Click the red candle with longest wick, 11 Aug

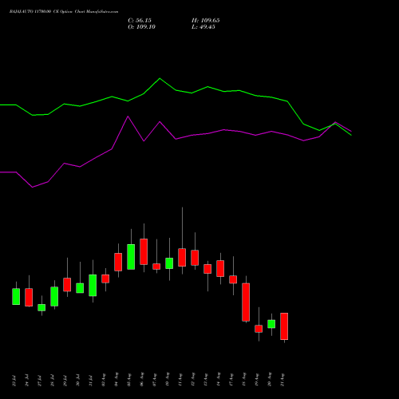coord(182,257)
